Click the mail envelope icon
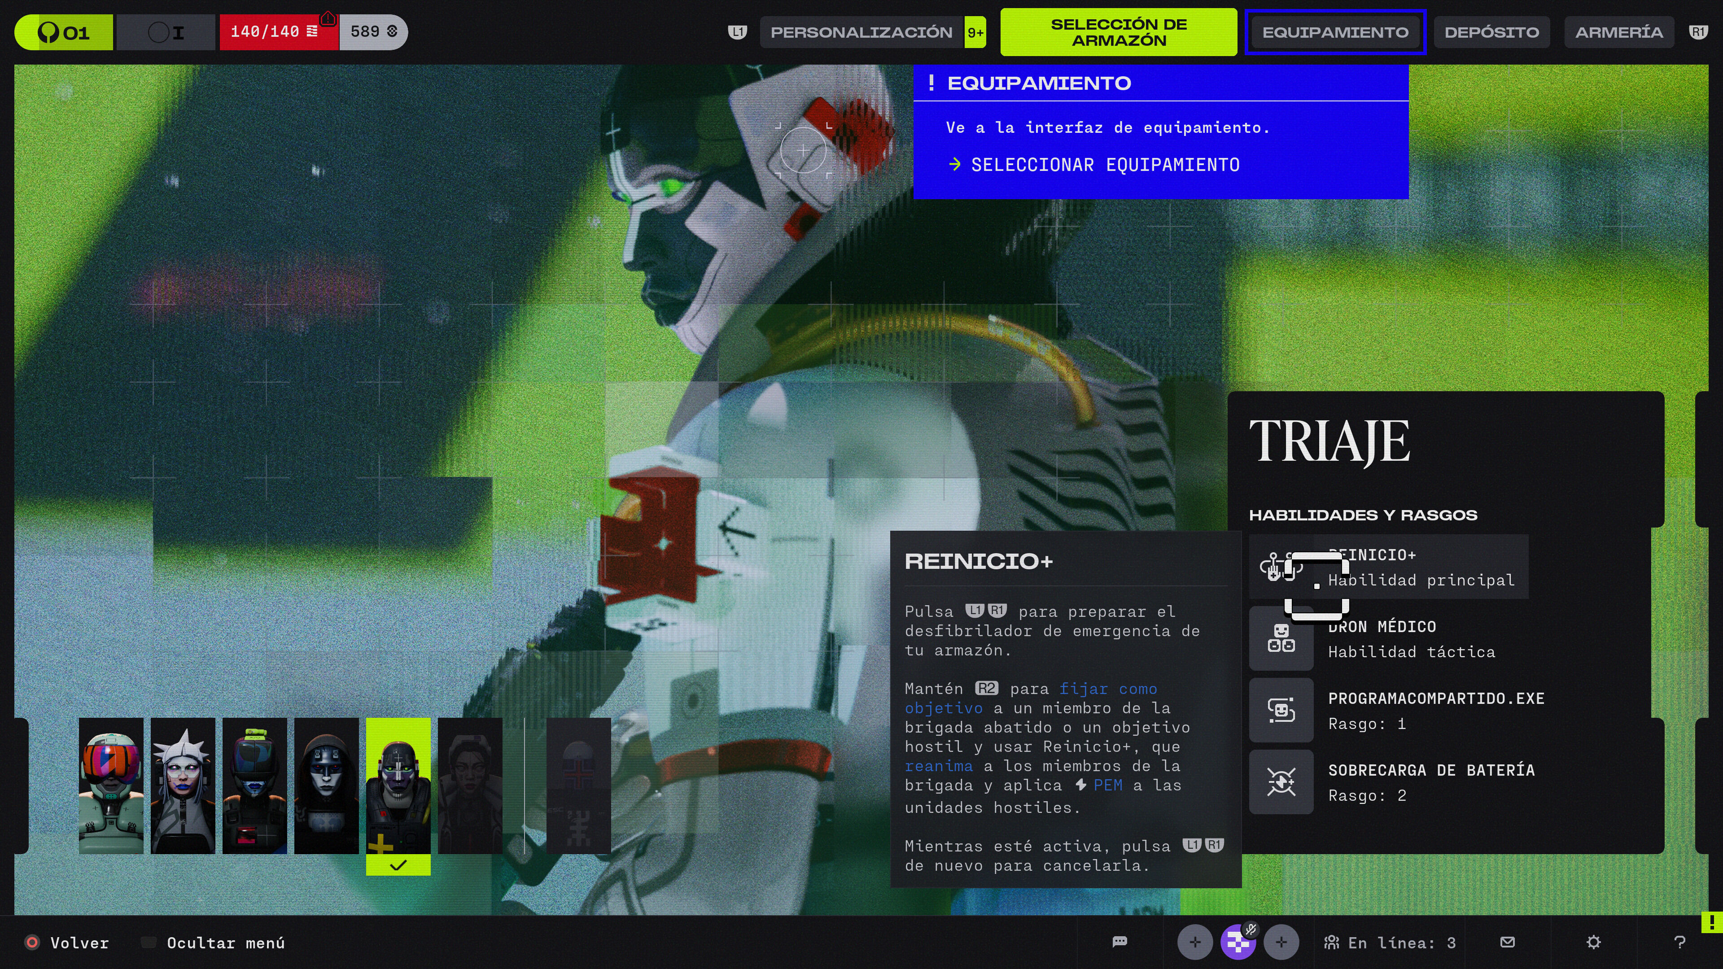1723x969 pixels. pyautogui.click(x=1507, y=942)
